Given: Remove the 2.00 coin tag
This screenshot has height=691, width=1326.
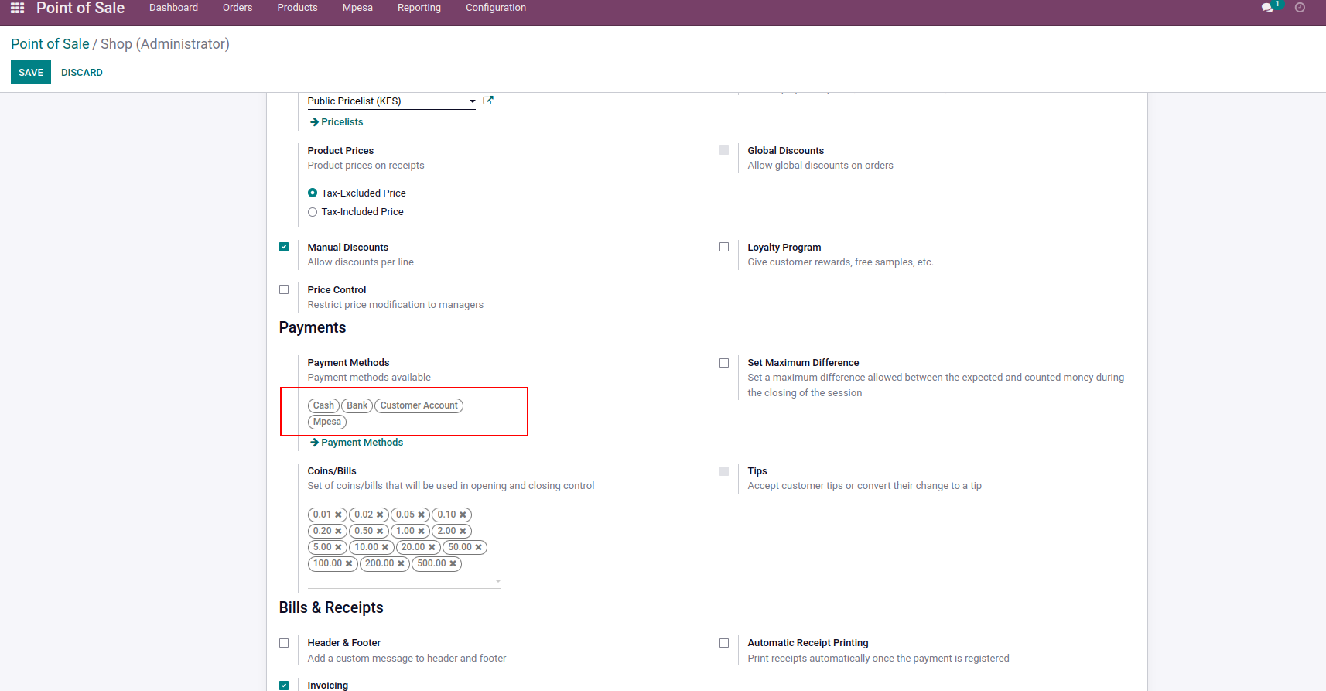Looking at the screenshot, I should click(463, 531).
